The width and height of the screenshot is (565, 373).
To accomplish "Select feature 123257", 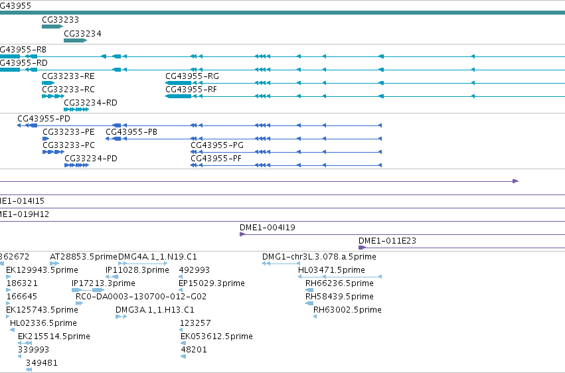I will point(195,324).
